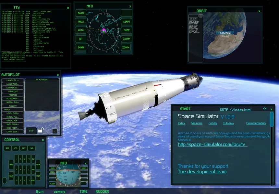Click MODE on the top MFD
The width and height of the screenshot is (279, 194).
[x=127, y=30]
